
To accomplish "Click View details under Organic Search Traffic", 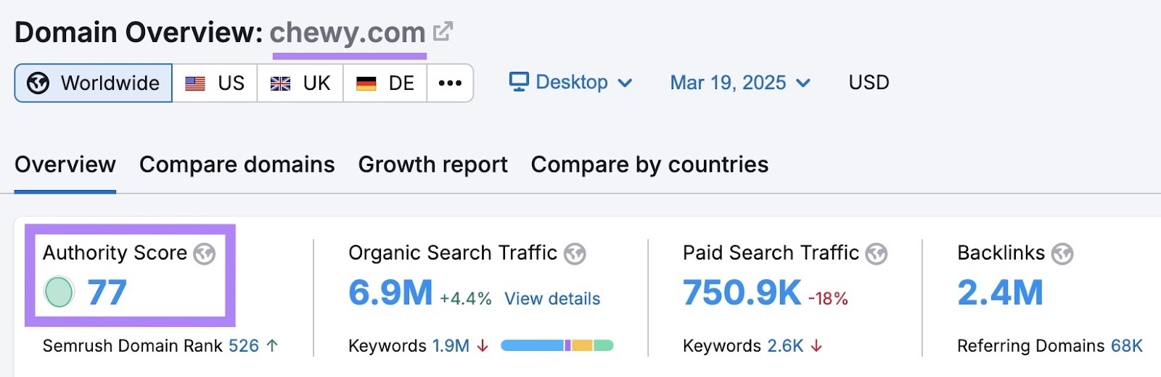I will tap(552, 299).
